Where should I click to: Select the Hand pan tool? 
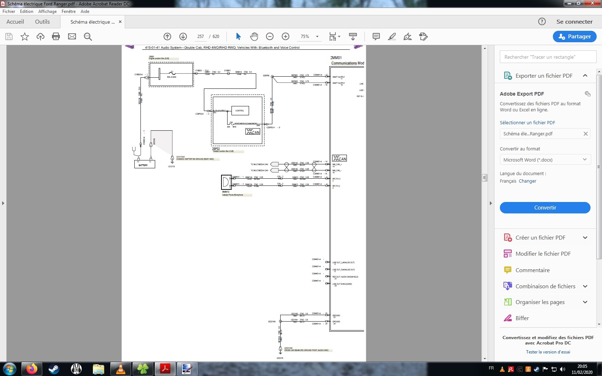click(x=254, y=37)
